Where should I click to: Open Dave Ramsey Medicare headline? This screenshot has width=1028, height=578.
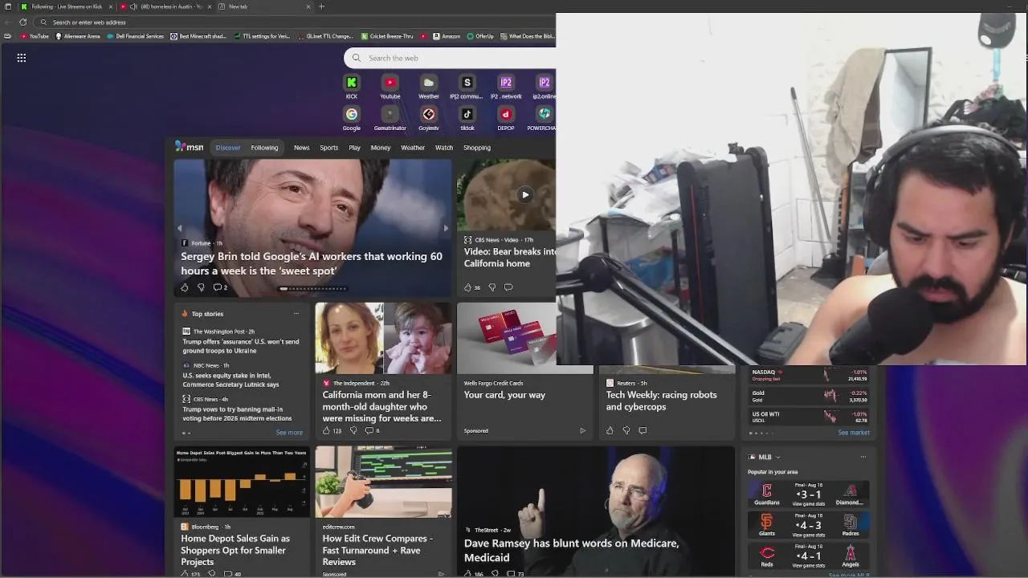coord(571,550)
